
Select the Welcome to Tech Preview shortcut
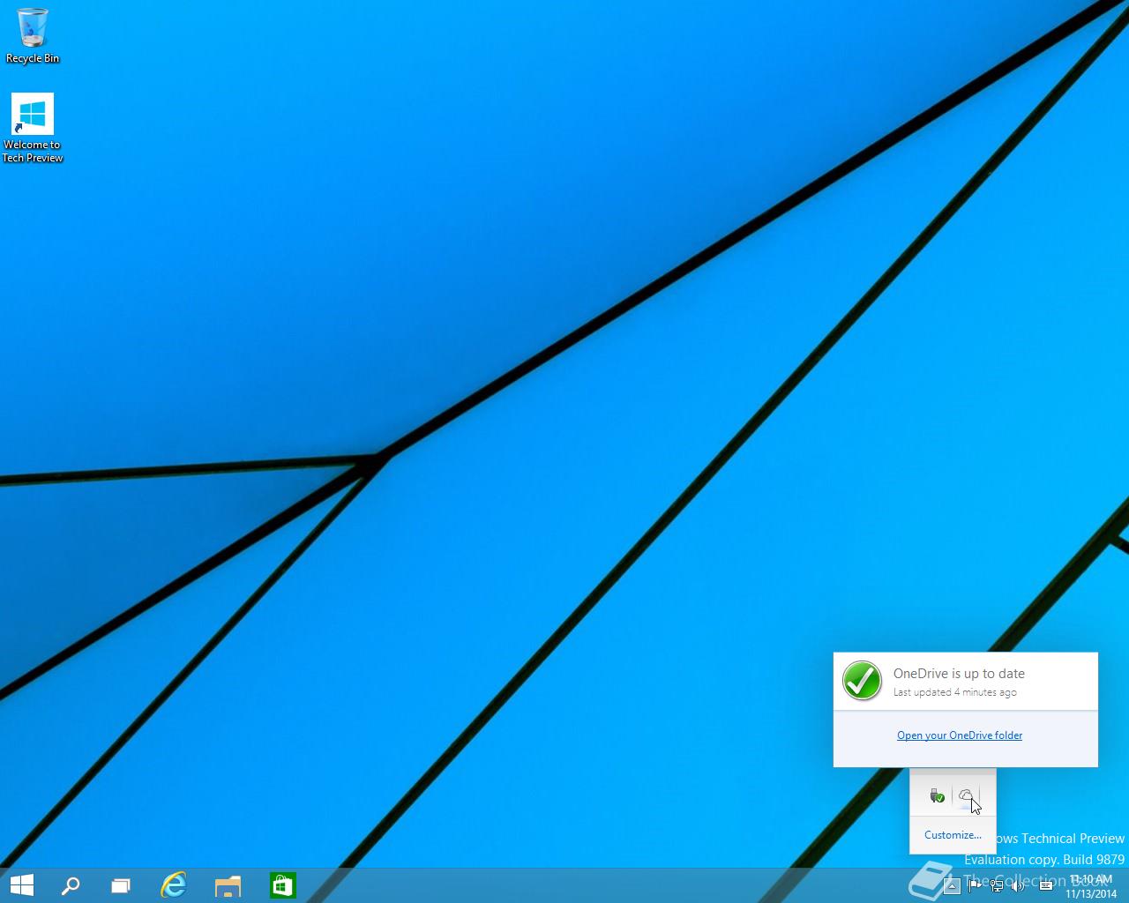coord(33,128)
